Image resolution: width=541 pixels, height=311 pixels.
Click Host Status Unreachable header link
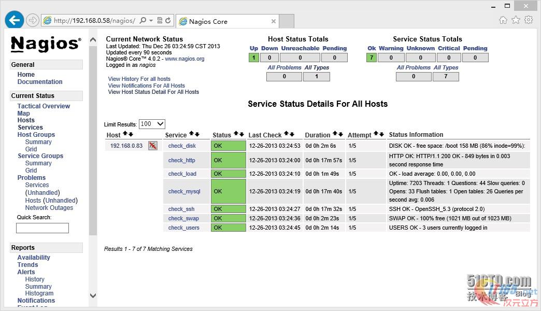(x=300, y=48)
